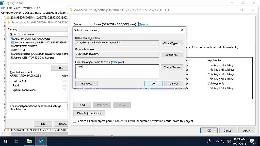
Task: Cancel the Select User or Group dialog
Action: tap(174, 84)
